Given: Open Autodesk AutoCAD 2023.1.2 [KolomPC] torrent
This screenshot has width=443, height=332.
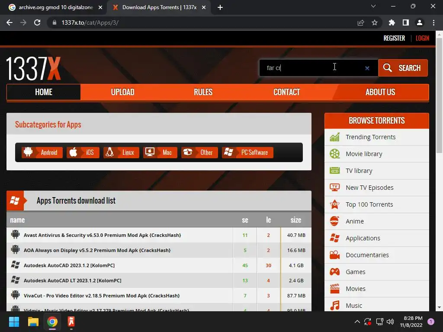Looking at the screenshot, I should pyautogui.click(x=69, y=265).
